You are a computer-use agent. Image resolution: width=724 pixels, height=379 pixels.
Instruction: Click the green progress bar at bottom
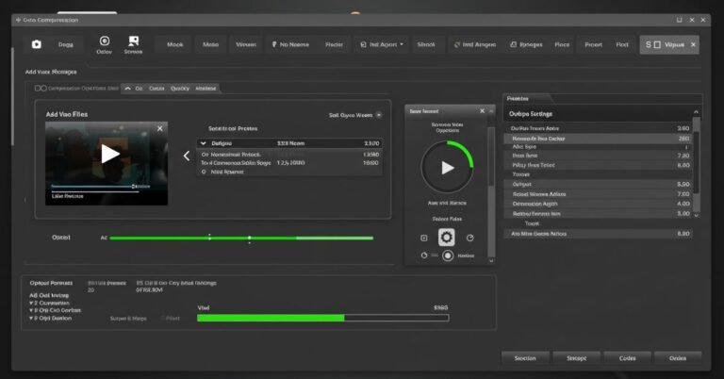pos(322,318)
